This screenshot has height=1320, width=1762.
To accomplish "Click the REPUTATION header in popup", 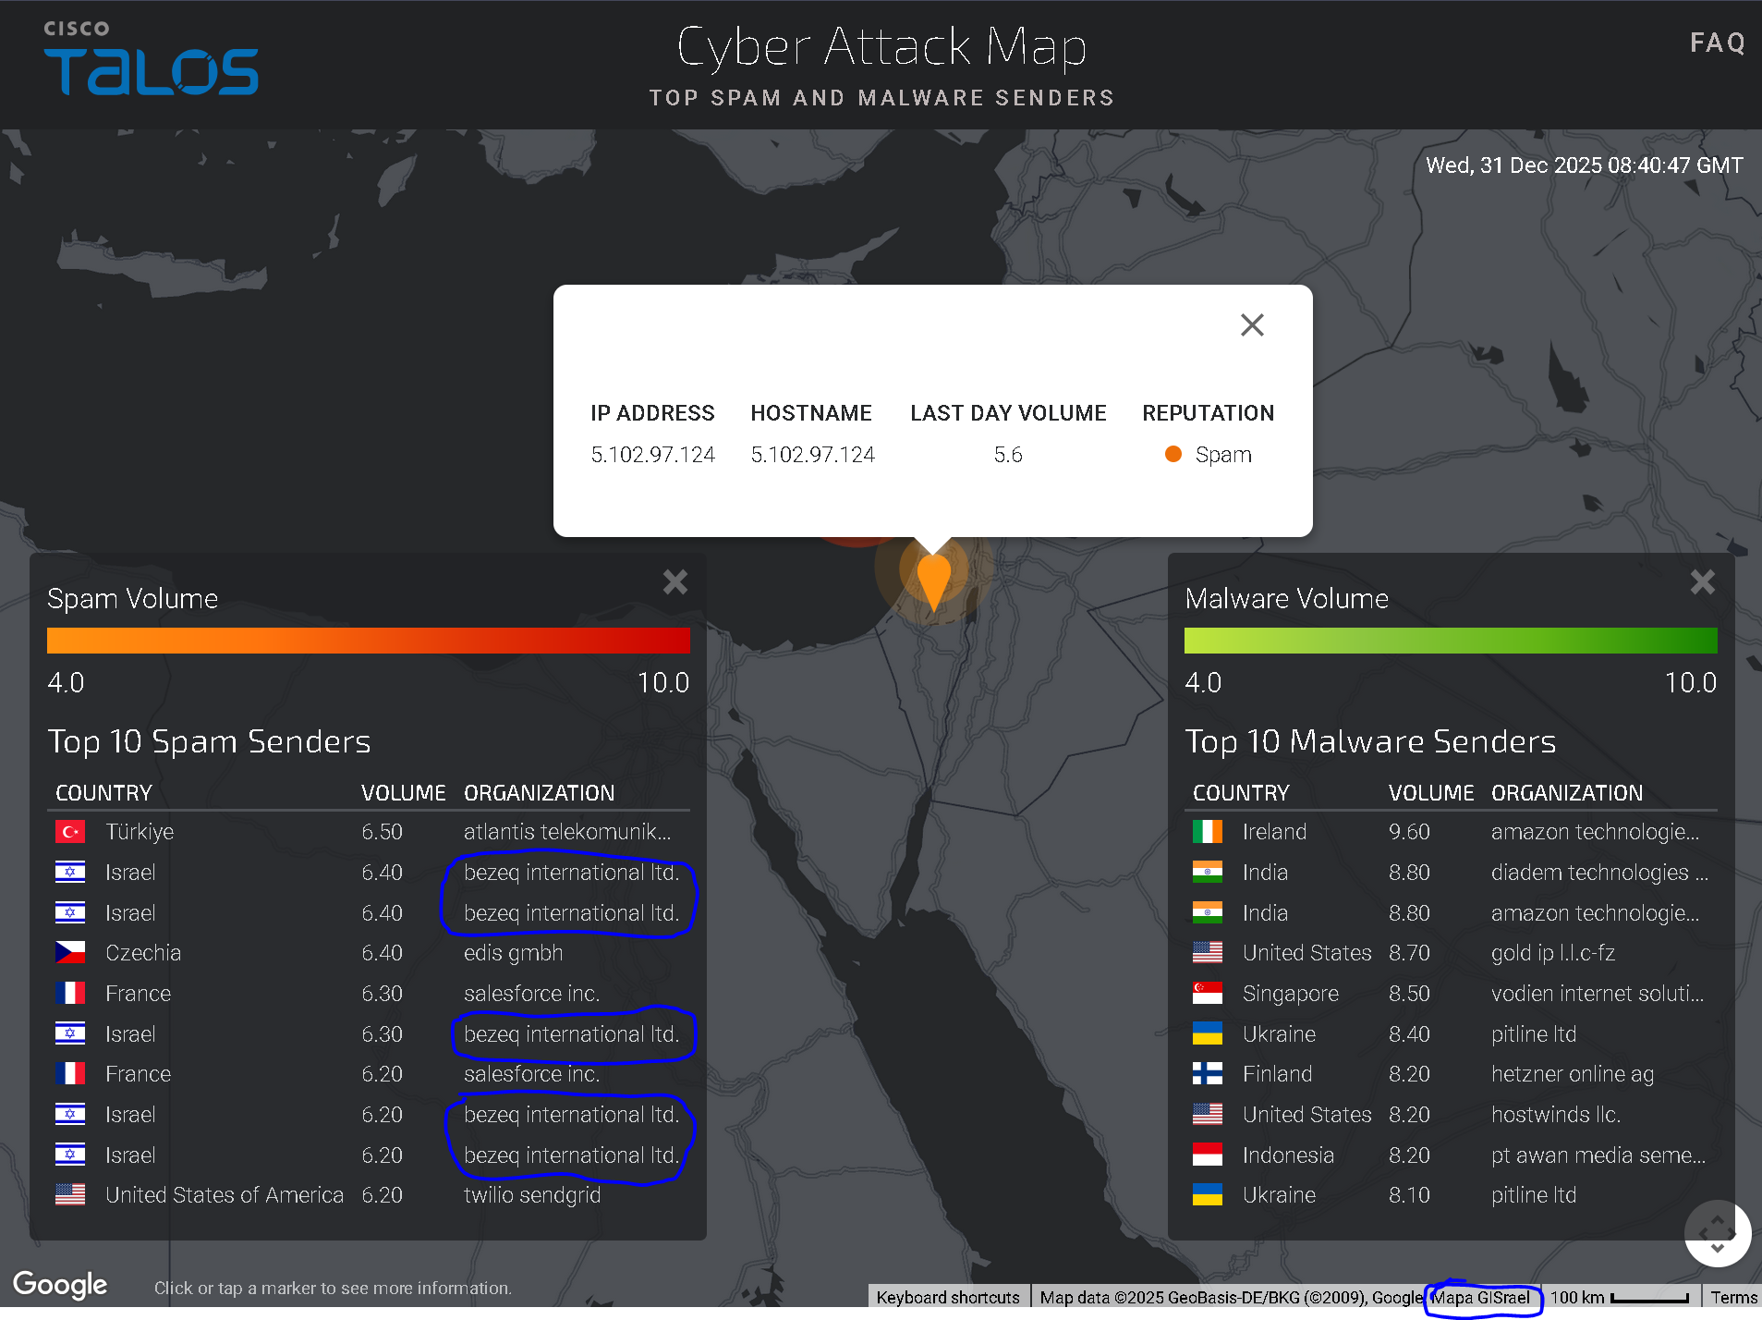I will pyautogui.click(x=1209, y=413).
